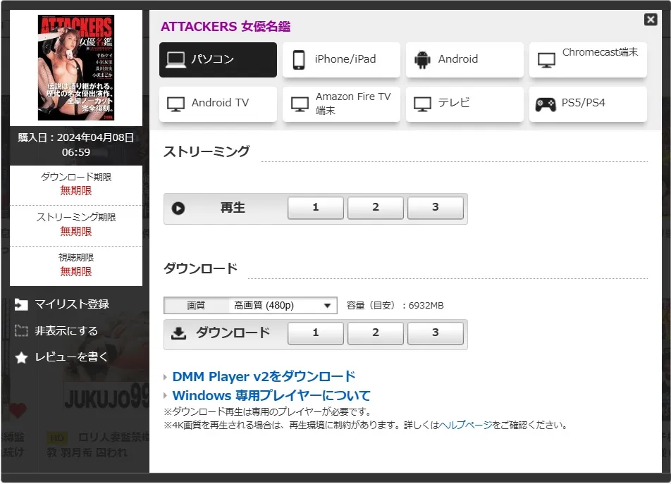Click the 容量（目安）：6932MB text
The height and width of the screenshot is (484, 671).
point(395,306)
